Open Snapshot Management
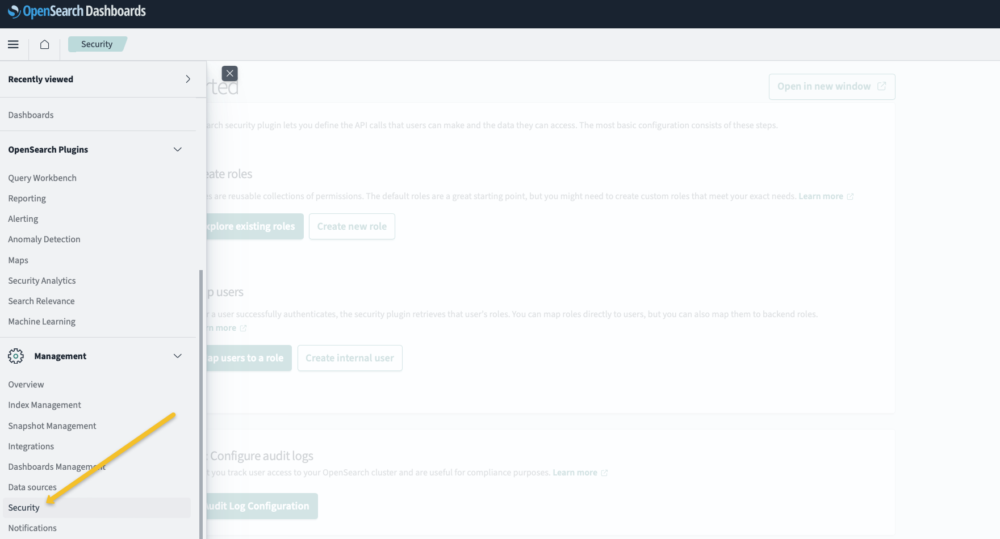1000x539 pixels. click(52, 426)
